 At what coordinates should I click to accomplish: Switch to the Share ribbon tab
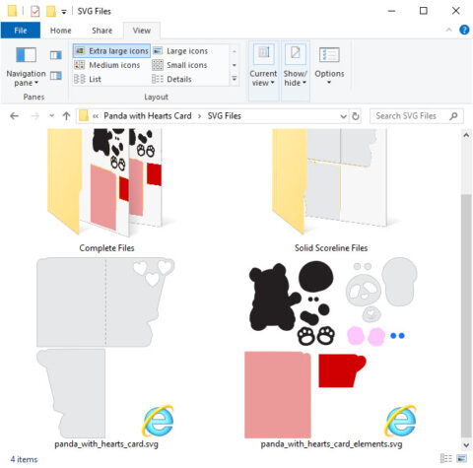101,31
